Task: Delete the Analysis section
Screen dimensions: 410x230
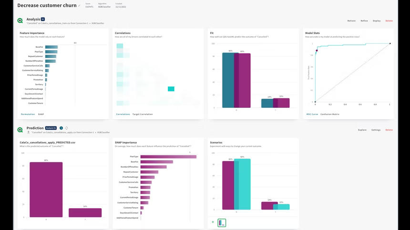Action: 389,21
